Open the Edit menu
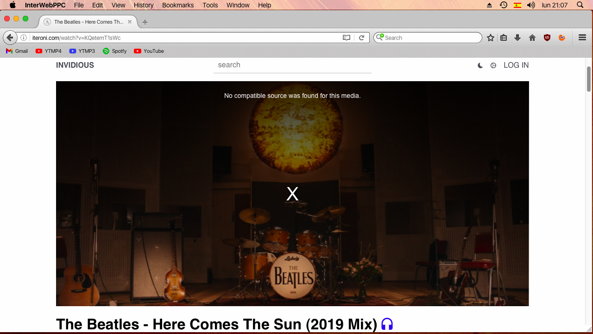 click(97, 5)
